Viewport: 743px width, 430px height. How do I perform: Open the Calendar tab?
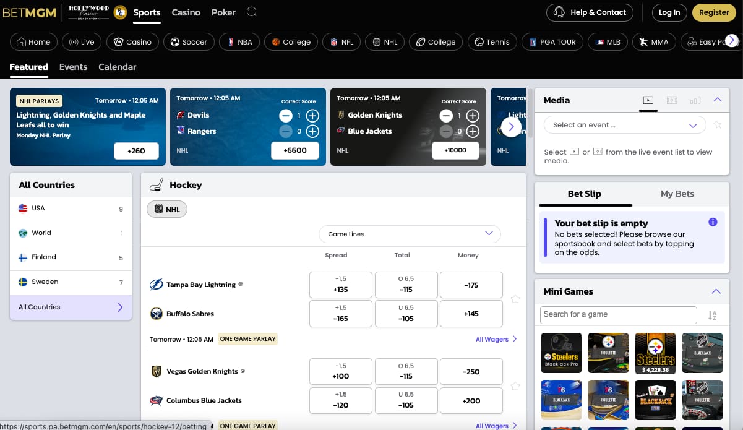[x=118, y=67]
